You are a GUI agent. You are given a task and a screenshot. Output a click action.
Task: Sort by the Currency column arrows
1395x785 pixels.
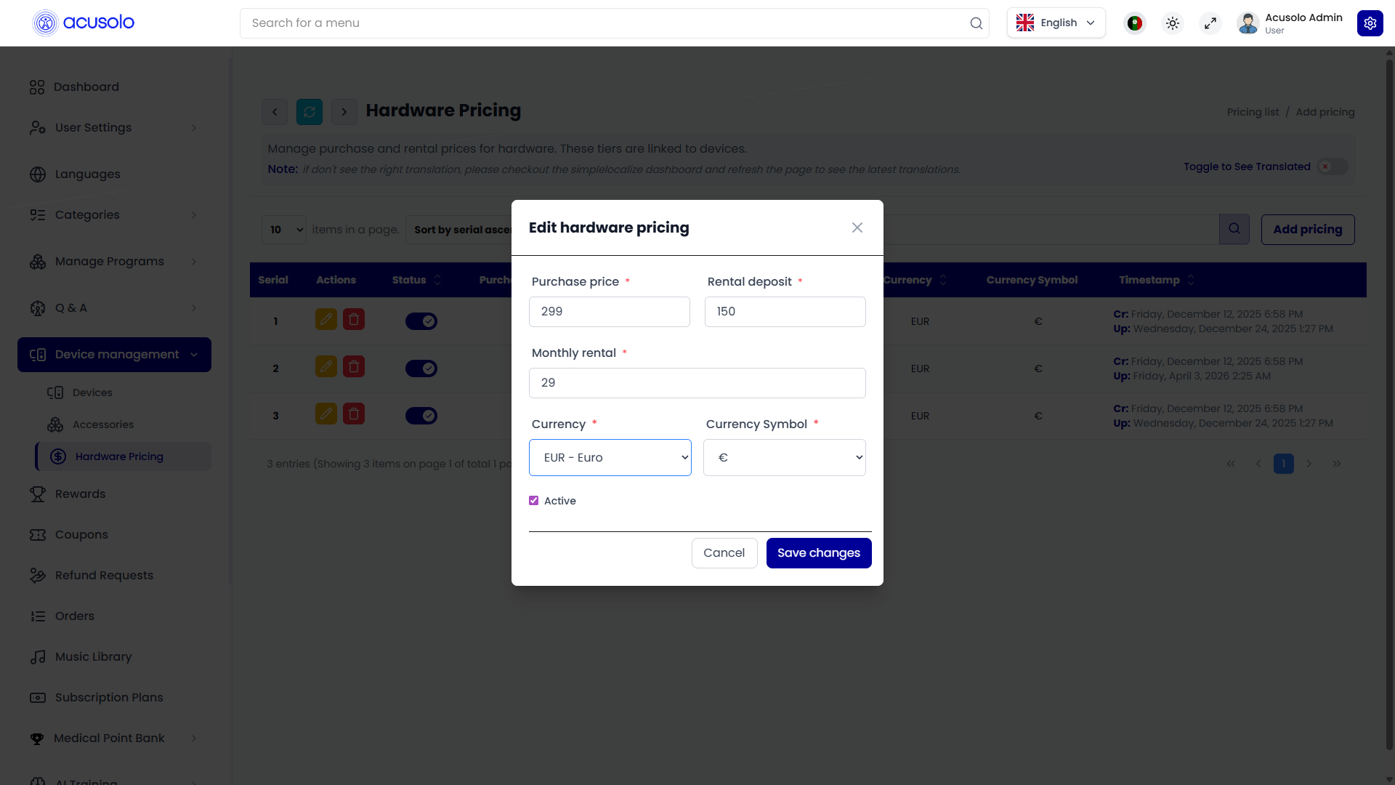943,280
